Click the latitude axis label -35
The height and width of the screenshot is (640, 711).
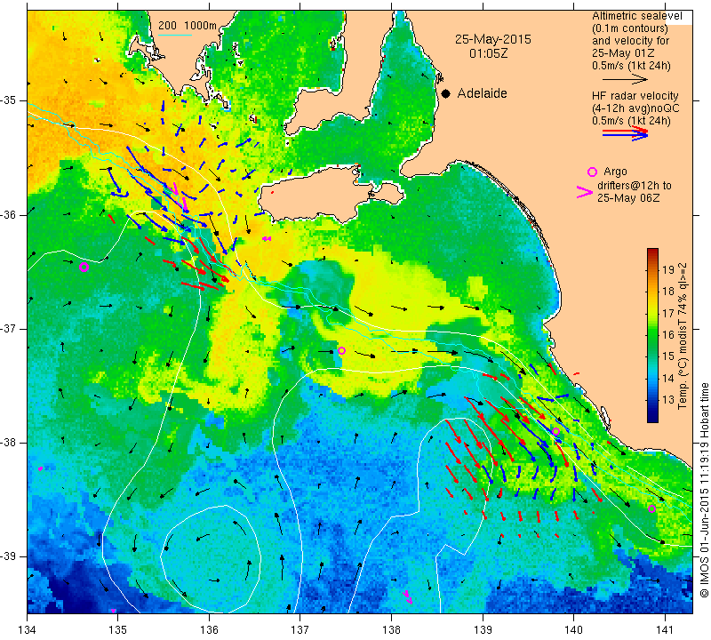point(9,100)
